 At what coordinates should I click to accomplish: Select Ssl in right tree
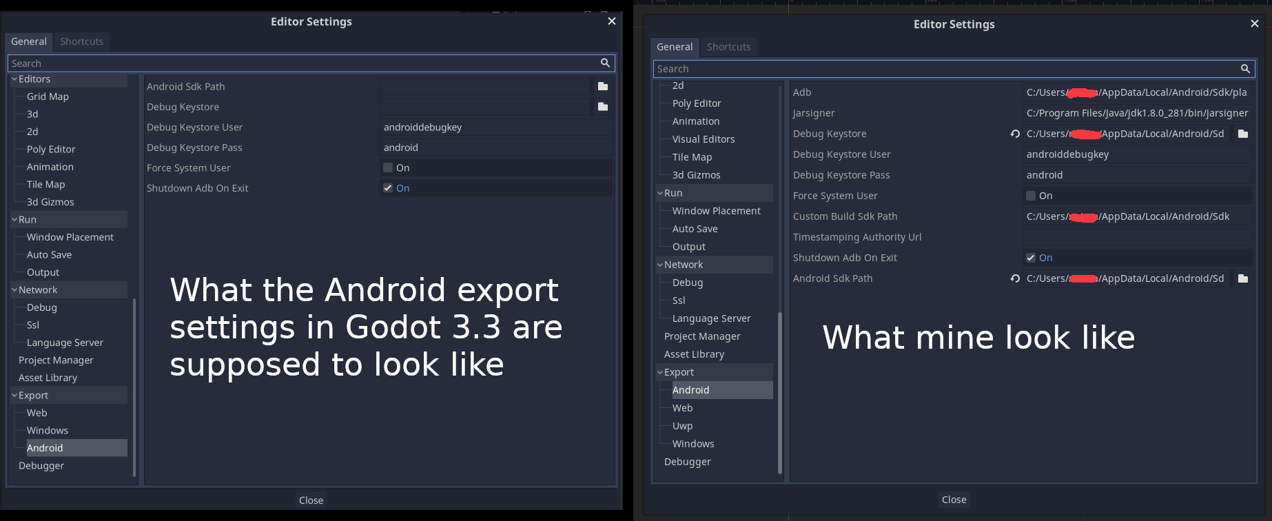(x=679, y=300)
